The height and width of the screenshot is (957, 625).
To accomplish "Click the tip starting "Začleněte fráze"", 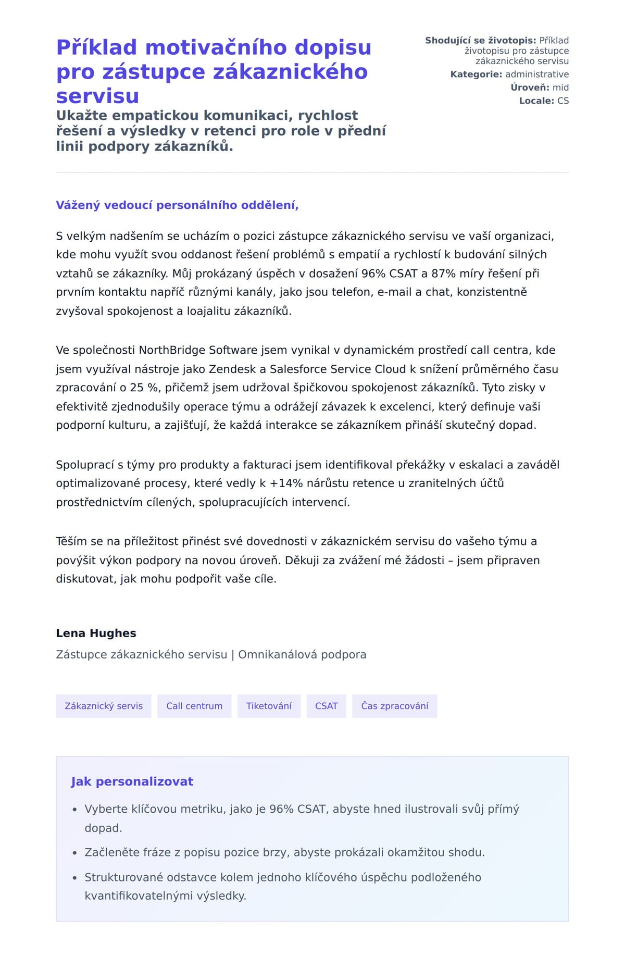I will pyautogui.click(x=284, y=853).
